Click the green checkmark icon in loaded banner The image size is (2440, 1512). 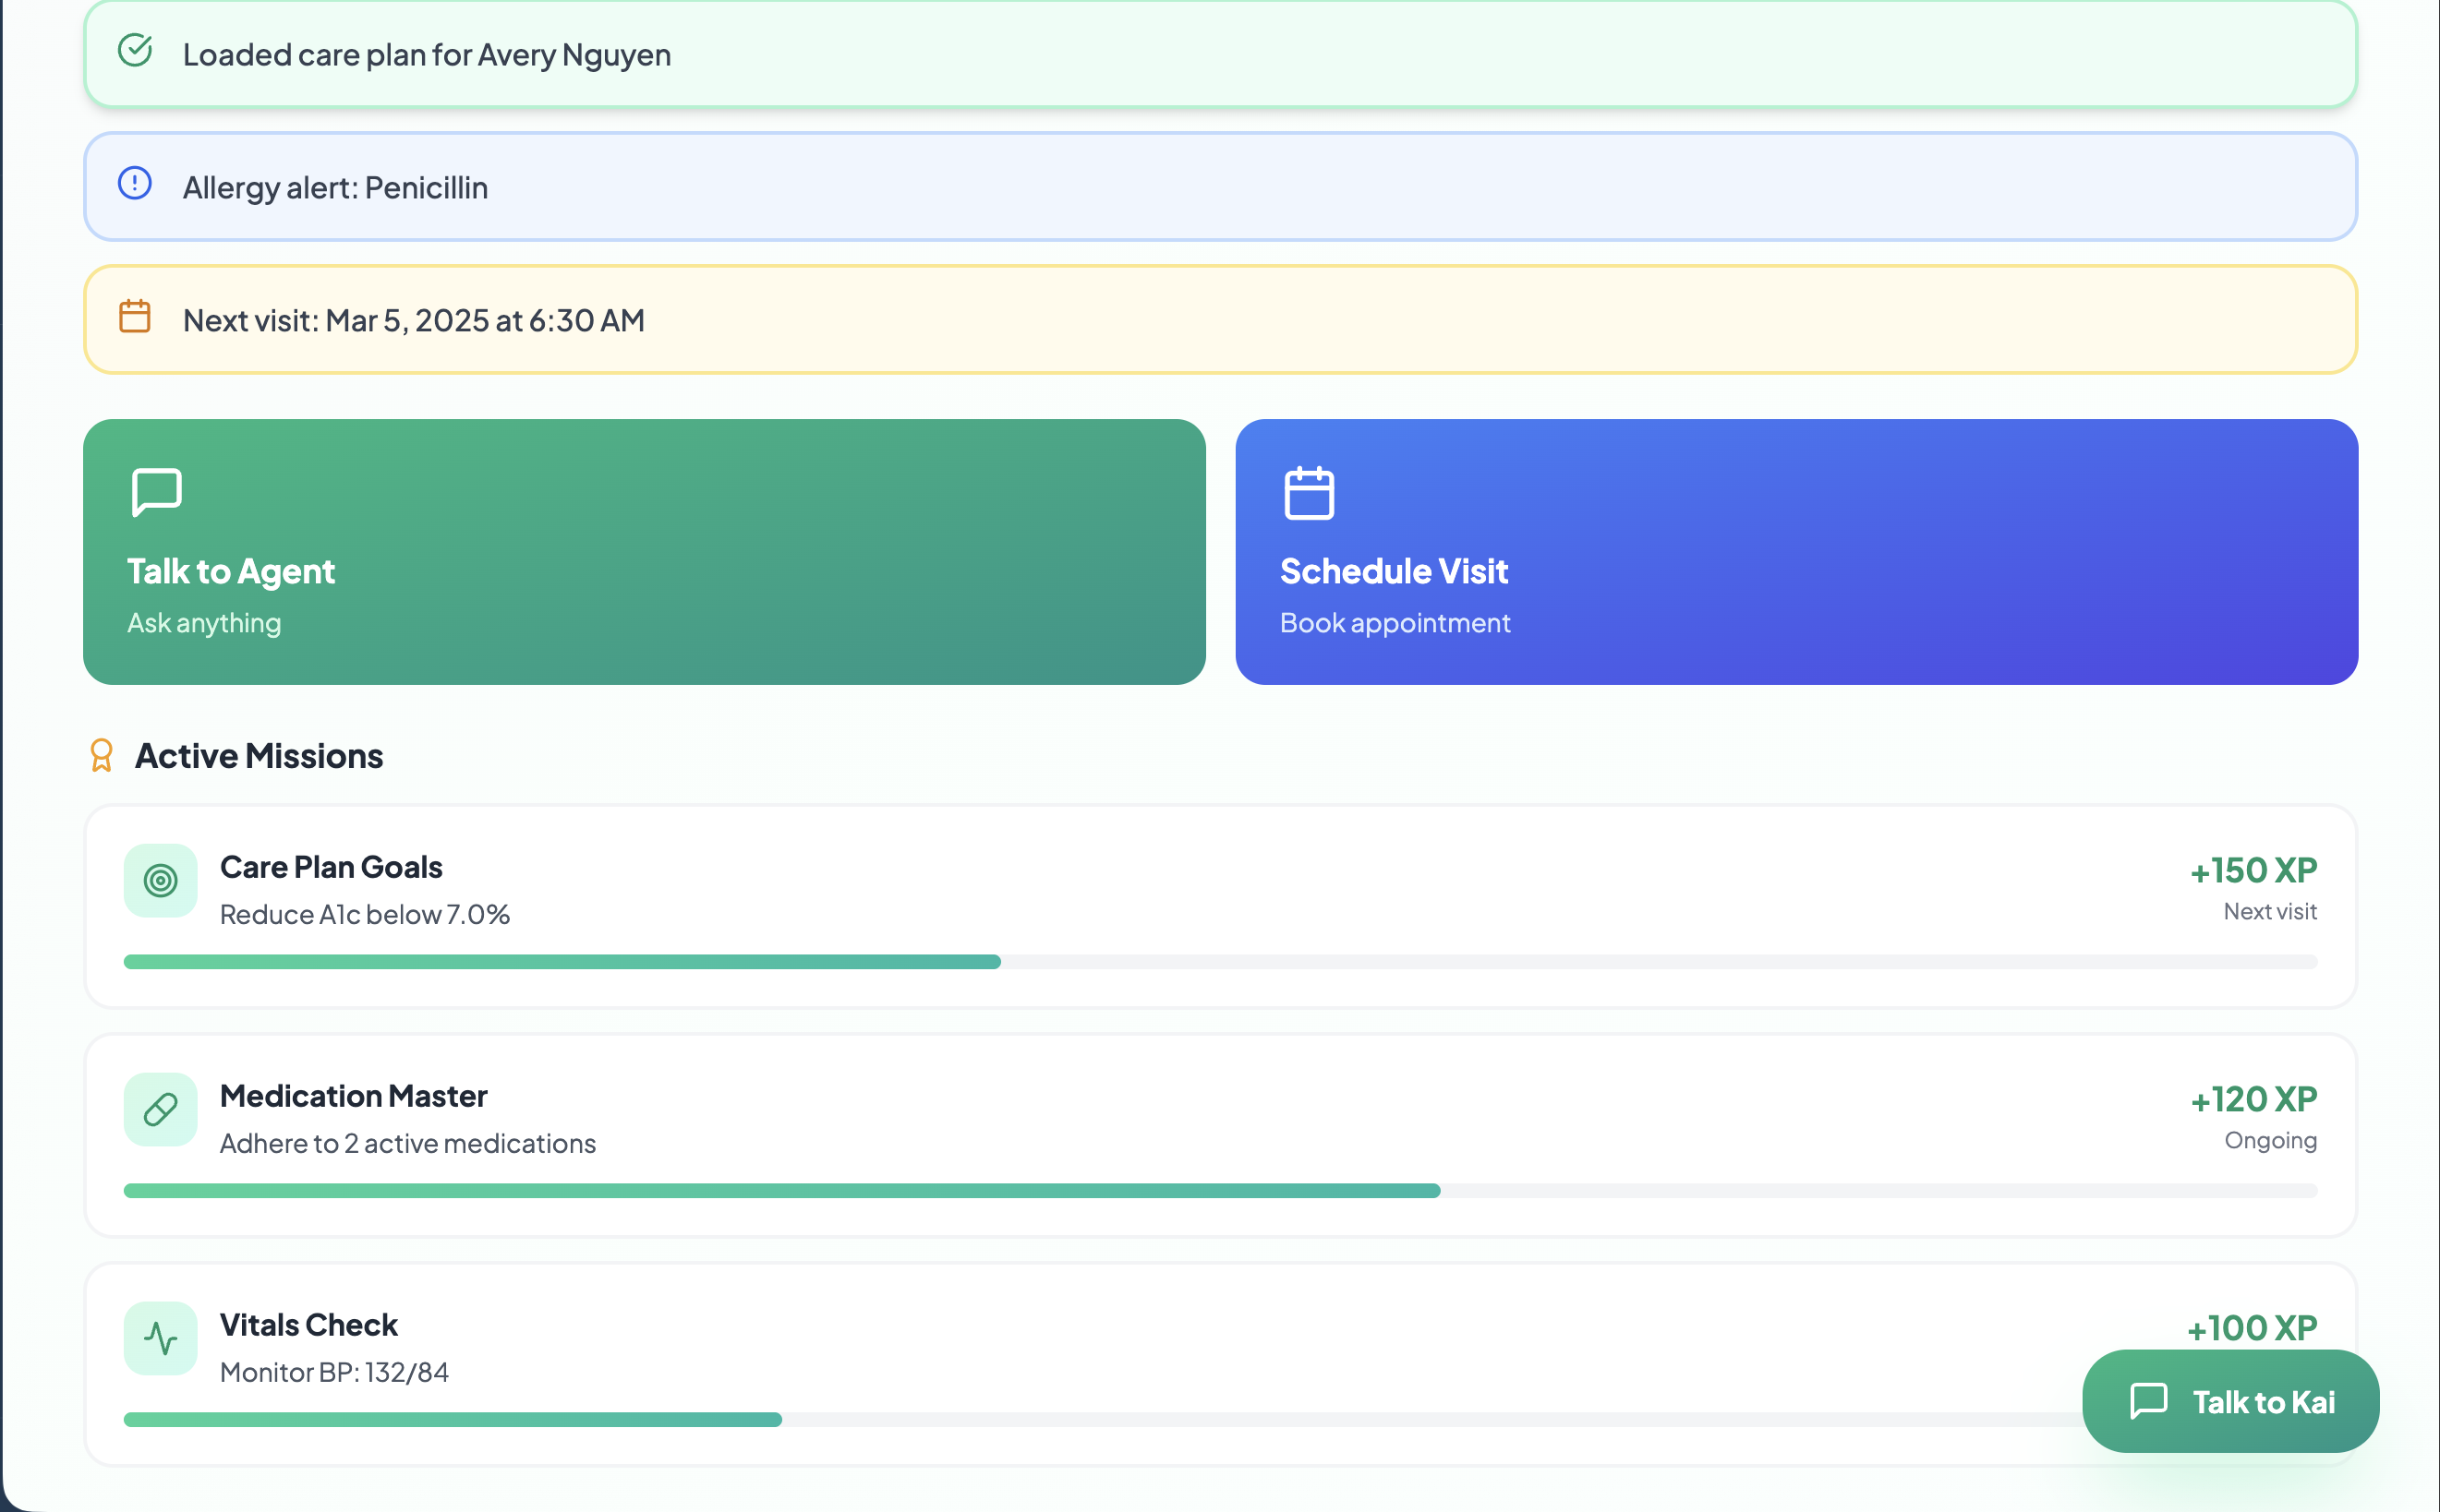tap(135, 50)
